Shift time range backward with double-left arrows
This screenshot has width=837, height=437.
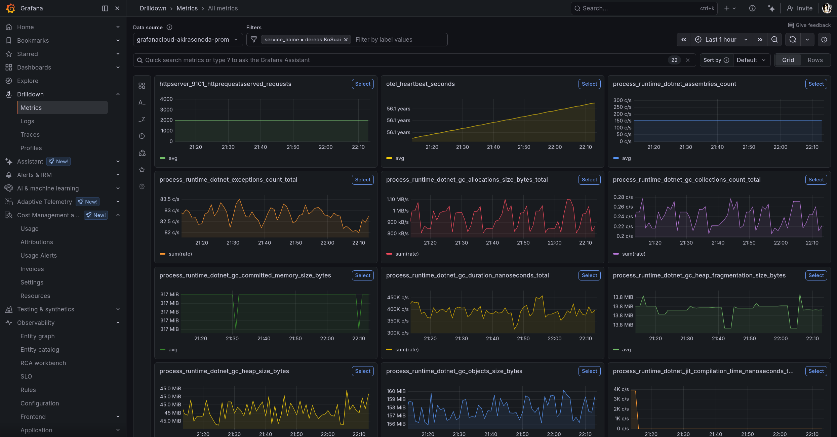[x=684, y=40]
